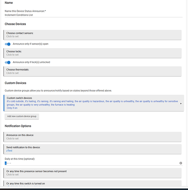Open Or any time switch turned on
This screenshot has height=190, width=188.
point(92,183)
